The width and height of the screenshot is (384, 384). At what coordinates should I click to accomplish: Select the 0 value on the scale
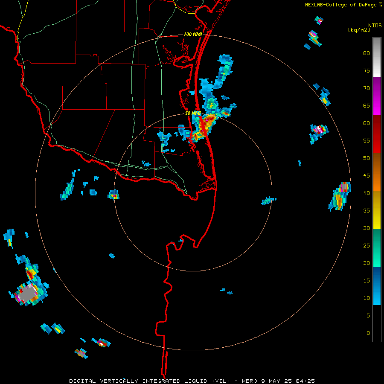[x=368, y=333]
